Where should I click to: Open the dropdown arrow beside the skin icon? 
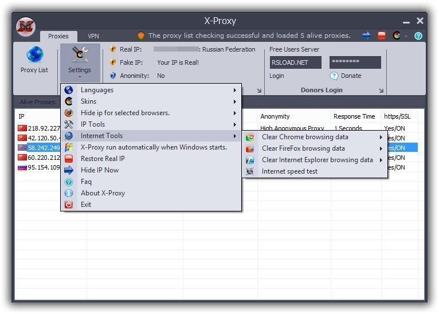406,36
